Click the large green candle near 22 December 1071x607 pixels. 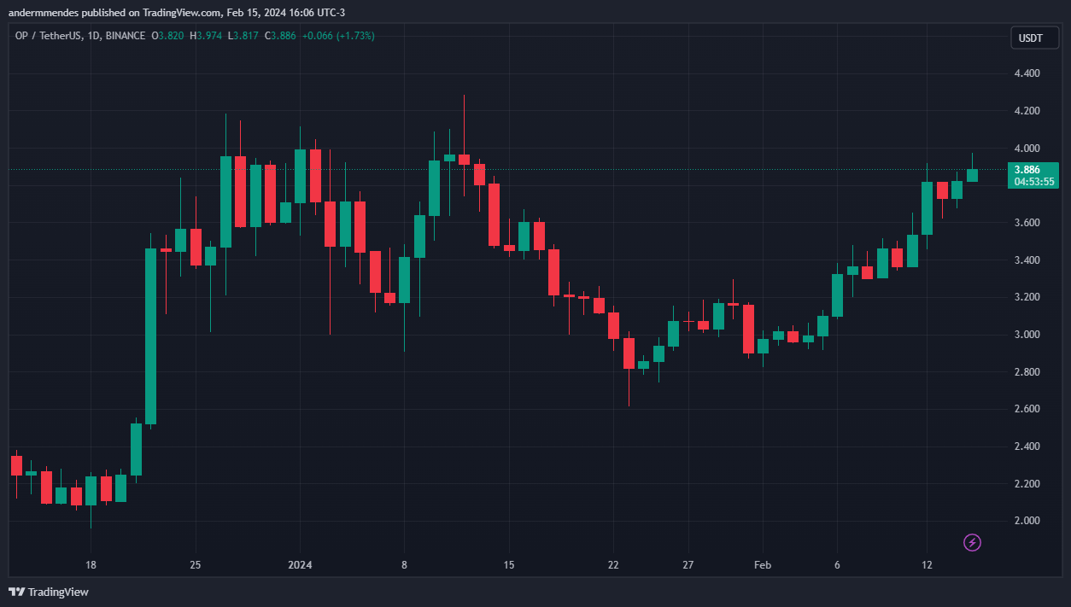[x=150, y=336]
